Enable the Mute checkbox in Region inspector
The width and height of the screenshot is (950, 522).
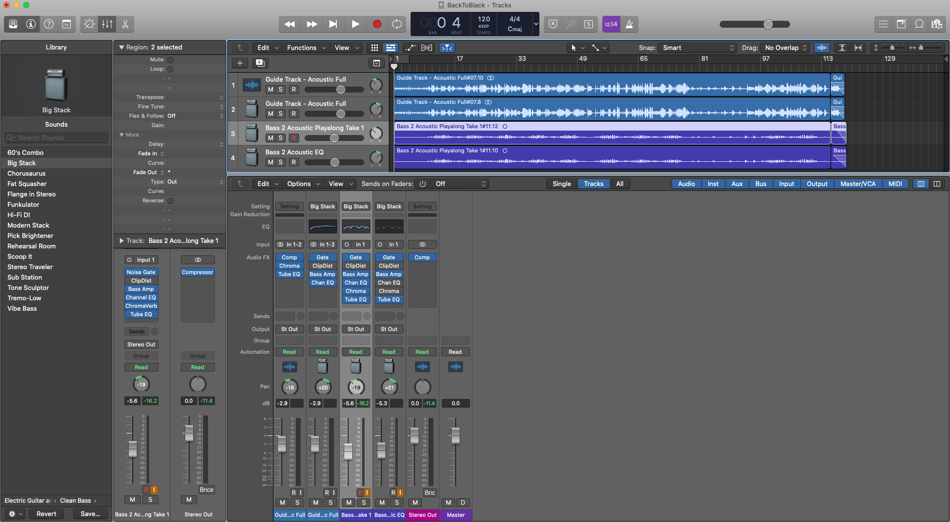pyautogui.click(x=170, y=60)
